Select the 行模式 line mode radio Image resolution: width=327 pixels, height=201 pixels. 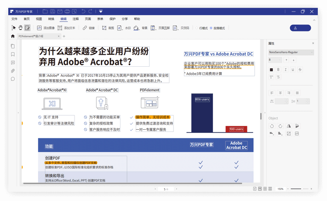[x=201, y=28]
